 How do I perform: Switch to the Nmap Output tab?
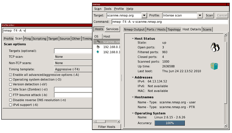pyautogui.click(x=134, y=29)
